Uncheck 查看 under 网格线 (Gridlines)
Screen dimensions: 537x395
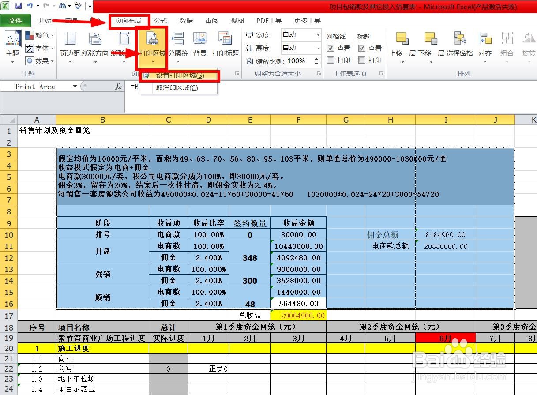point(330,49)
